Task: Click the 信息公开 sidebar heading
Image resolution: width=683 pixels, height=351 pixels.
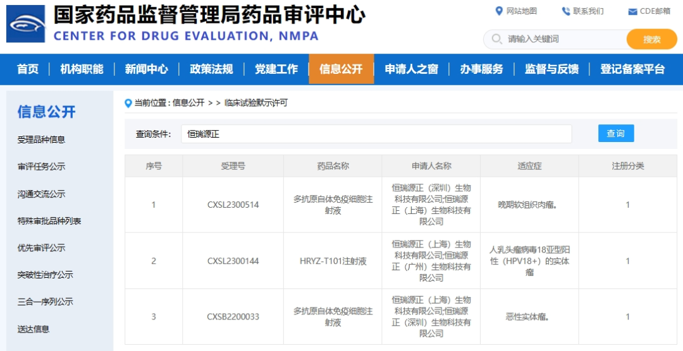Action: 47,111
